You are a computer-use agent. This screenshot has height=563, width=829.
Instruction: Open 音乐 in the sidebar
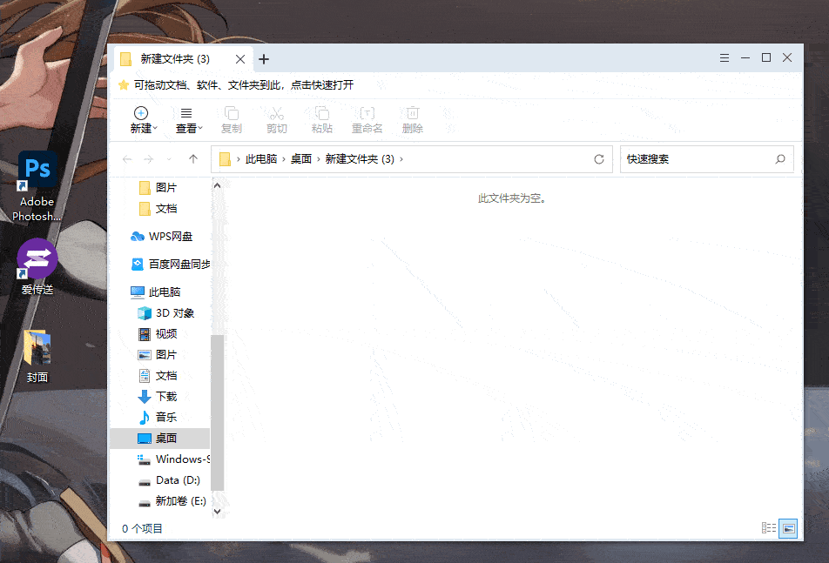coord(158,417)
